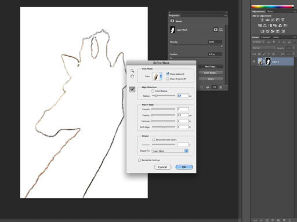
Task: Add a Brightness/Contrast adjustment
Action: click(x=262, y=20)
